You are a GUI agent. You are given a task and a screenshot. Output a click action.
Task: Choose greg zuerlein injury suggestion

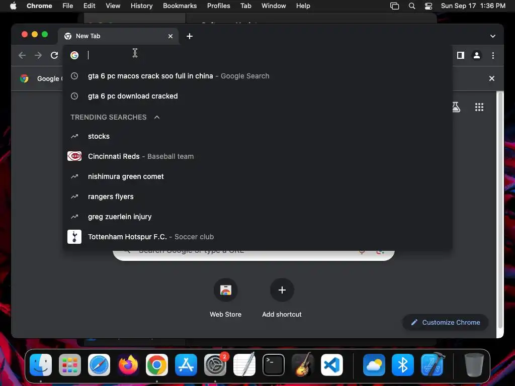click(257, 217)
